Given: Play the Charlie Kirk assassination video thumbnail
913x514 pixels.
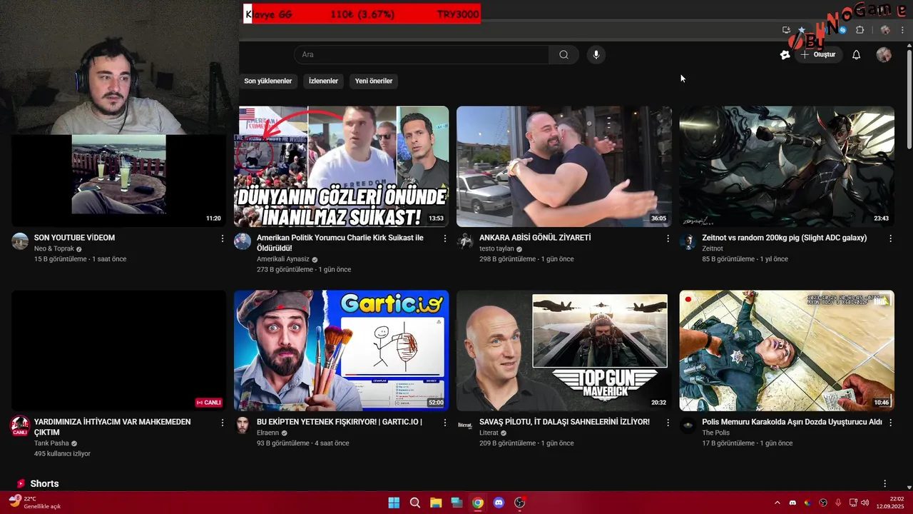Looking at the screenshot, I should point(341,166).
